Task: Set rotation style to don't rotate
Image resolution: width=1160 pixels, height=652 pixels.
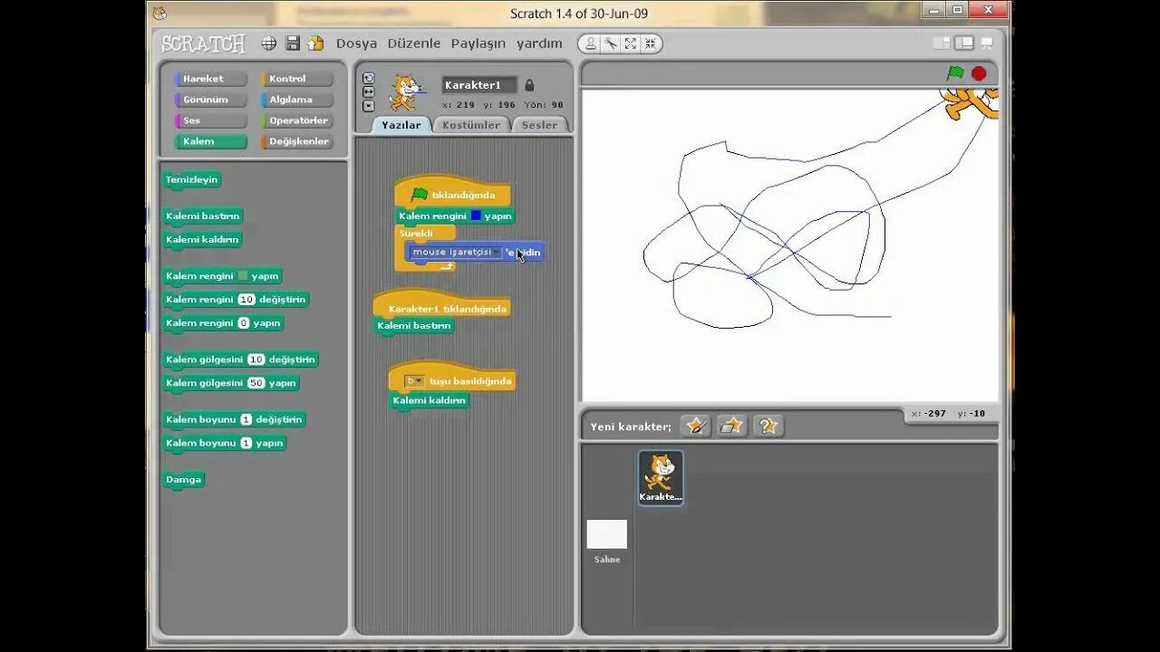Action: point(368,105)
